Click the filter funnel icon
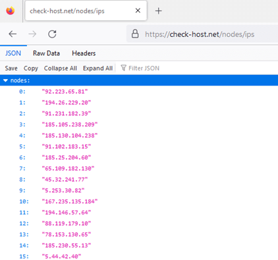Screen dimensions: 278x260 (x=124, y=68)
